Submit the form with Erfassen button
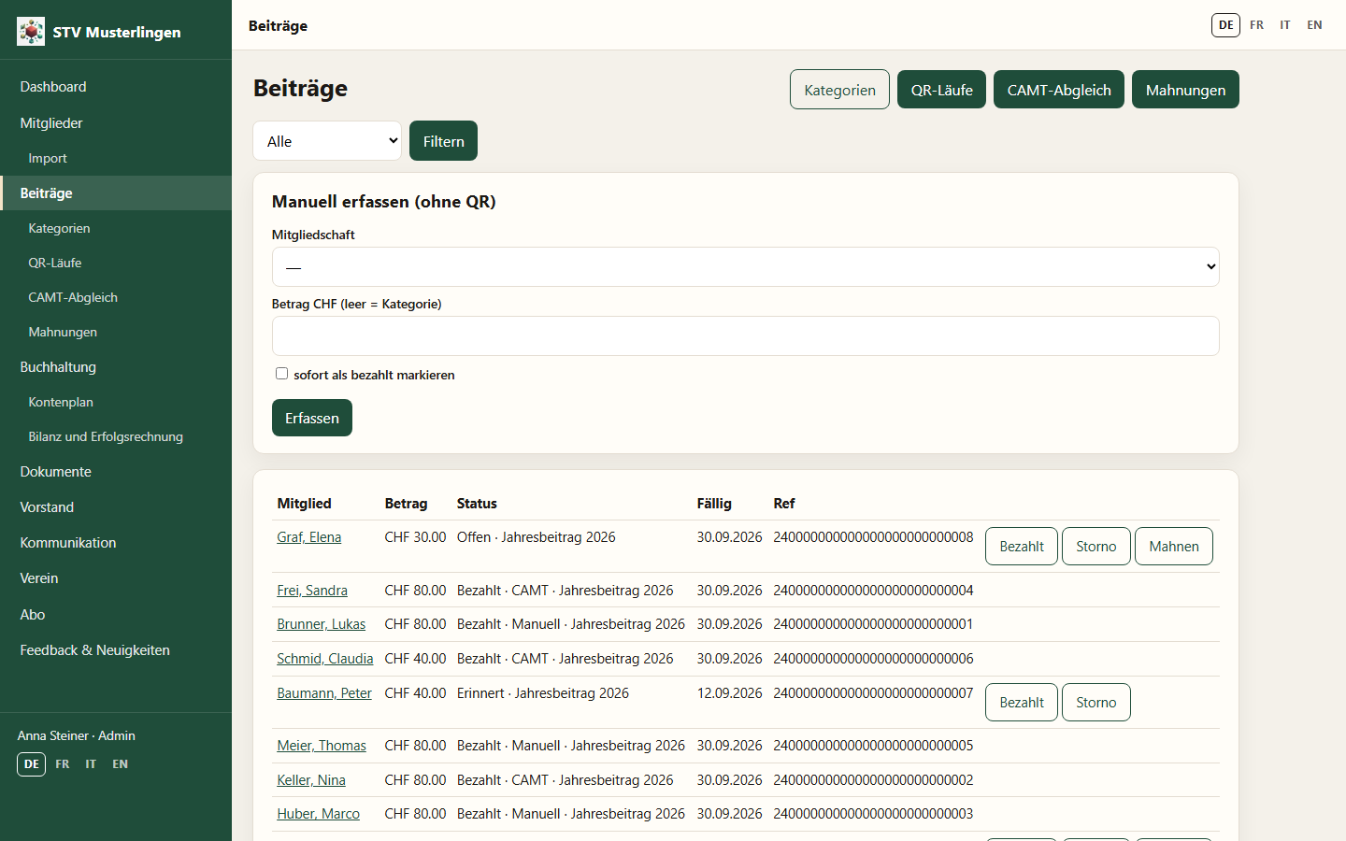 coord(312,418)
